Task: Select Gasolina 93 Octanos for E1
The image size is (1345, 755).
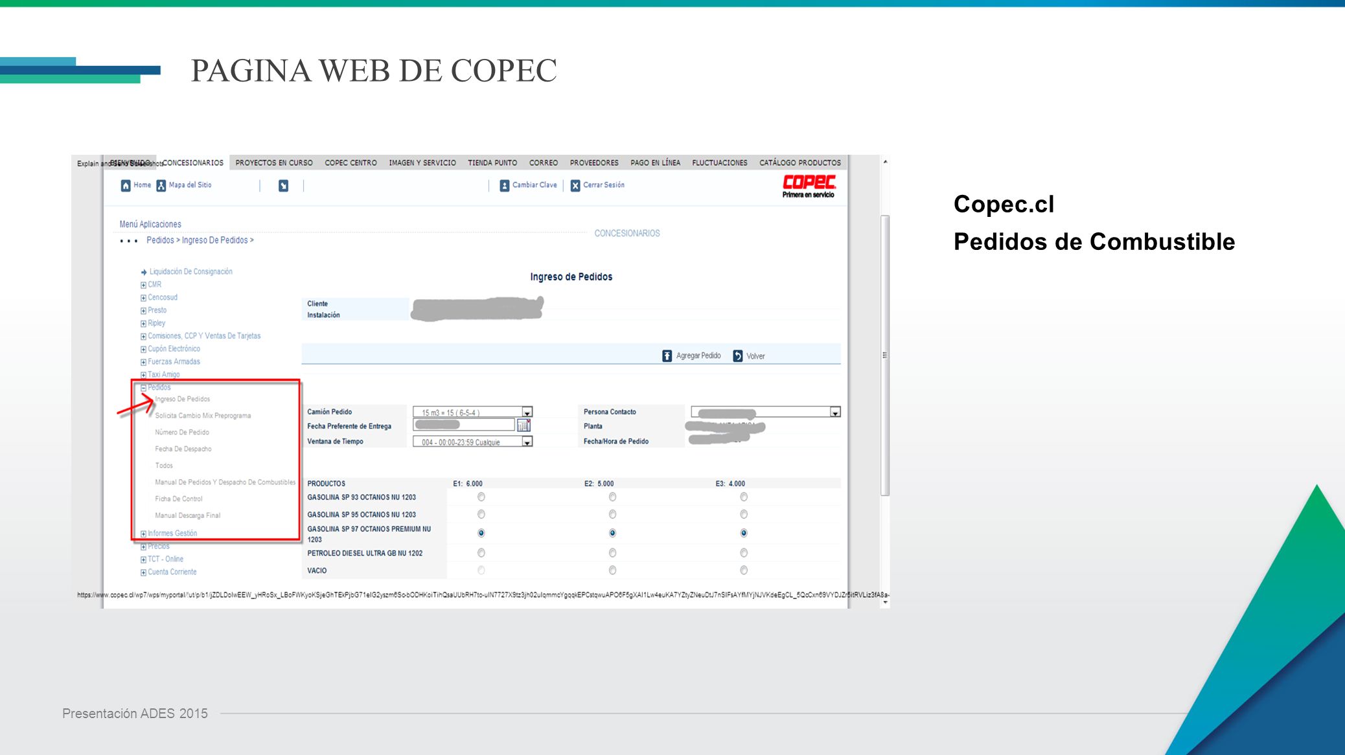Action: pos(481,497)
